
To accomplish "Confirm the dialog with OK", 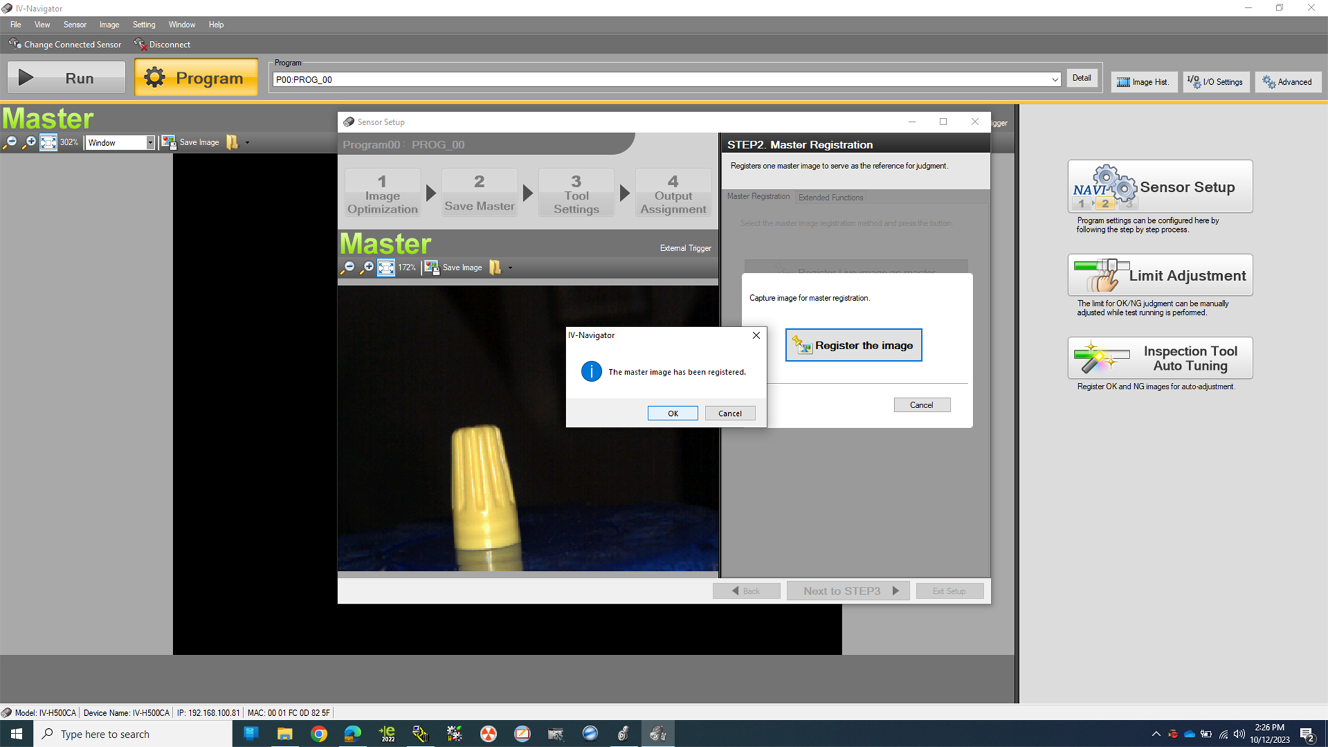I will pos(673,413).
